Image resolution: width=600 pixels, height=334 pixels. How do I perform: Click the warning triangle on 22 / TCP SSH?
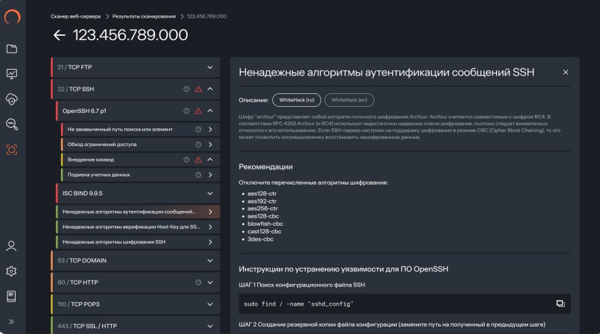pyautogui.click(x=198, y=89)
